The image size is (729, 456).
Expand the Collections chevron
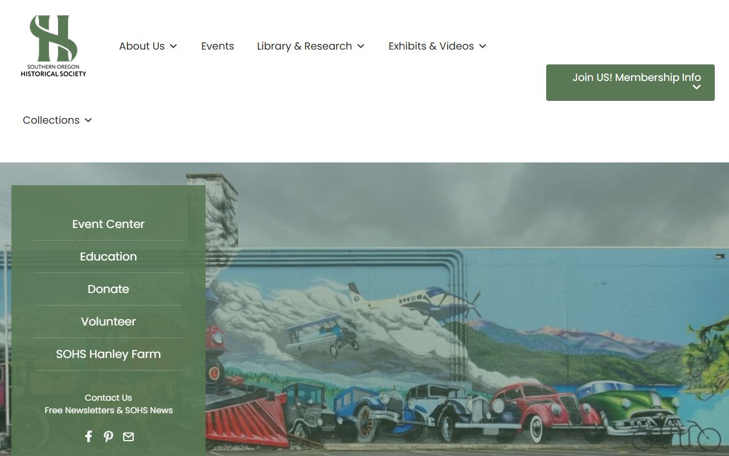coord(88,120)
